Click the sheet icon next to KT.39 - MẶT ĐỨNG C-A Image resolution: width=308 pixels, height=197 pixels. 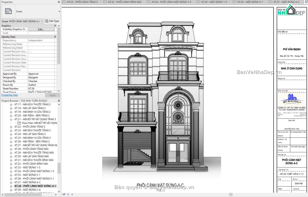coord(11,190)
